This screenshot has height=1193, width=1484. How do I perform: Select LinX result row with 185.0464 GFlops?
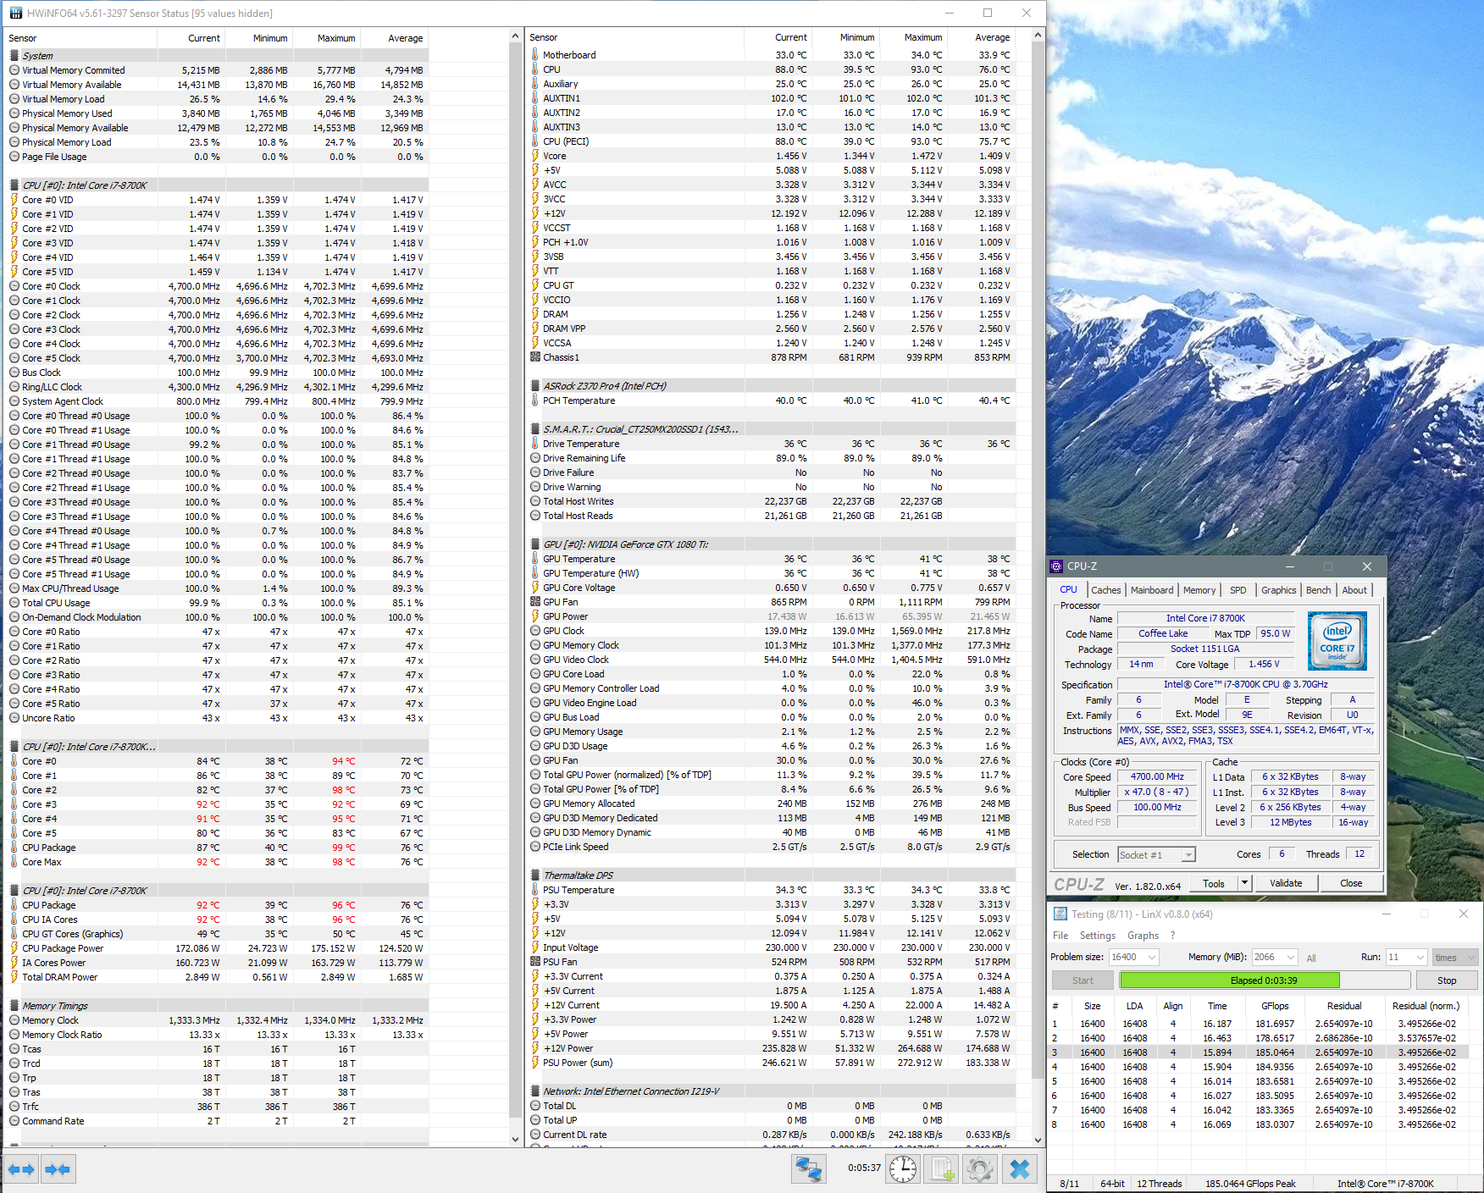(x=1260, y=1052)
